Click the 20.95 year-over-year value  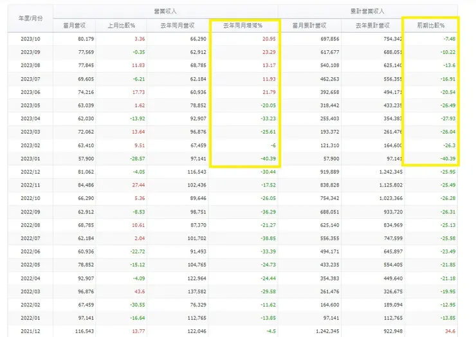pos(270,39)
